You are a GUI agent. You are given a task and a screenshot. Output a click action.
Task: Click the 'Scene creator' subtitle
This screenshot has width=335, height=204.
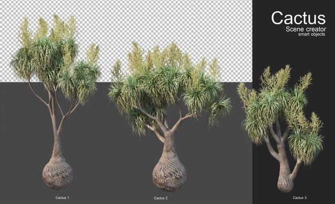pos(306,29)
